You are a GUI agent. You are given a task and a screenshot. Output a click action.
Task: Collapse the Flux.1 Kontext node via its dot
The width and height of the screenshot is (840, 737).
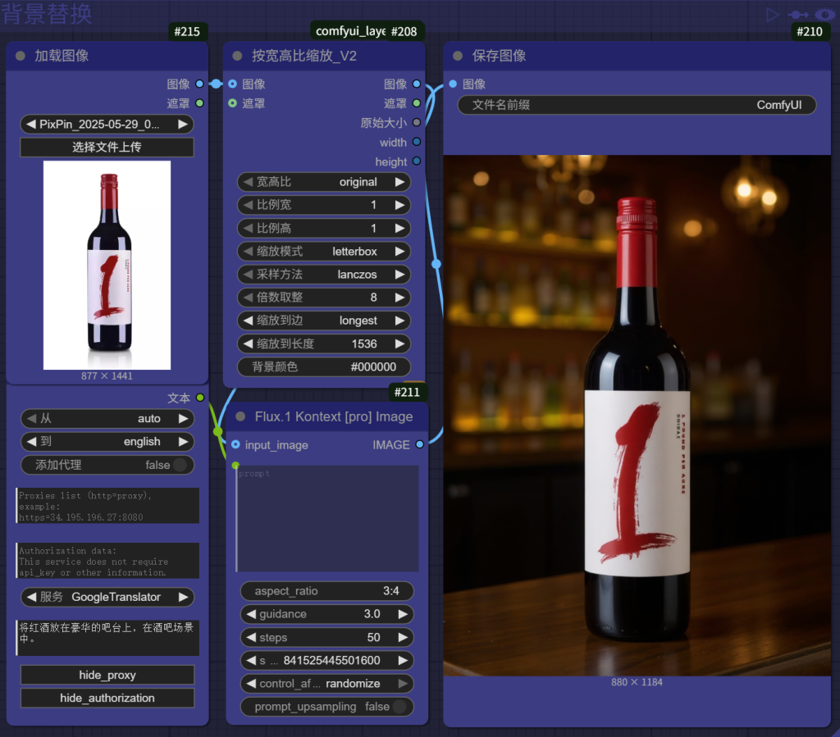240,417
